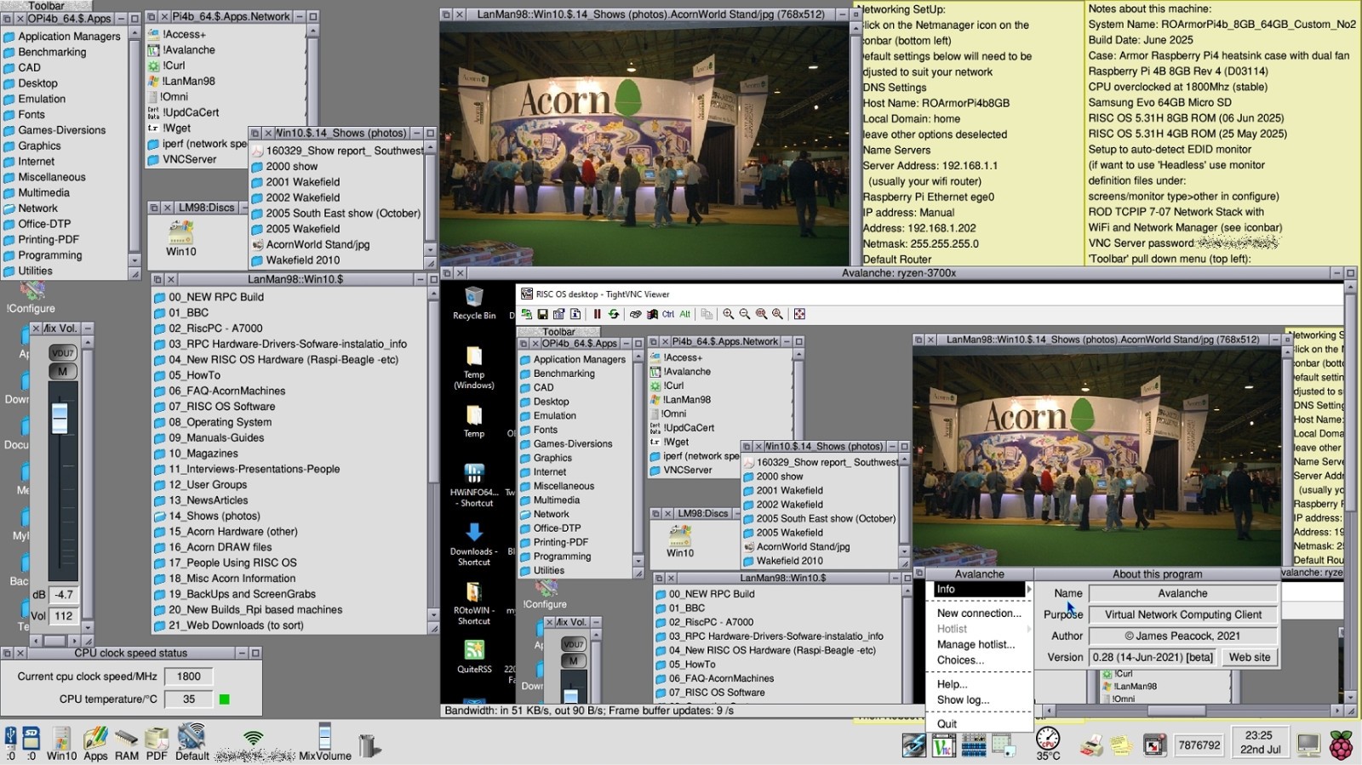Viewport: 1362px width, 765px height.
Task: Click the red Pause icon in TightVNC toolbar
Action: (x=598, y=314)
